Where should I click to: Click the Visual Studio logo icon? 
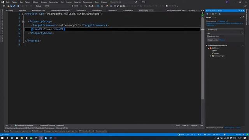pos(3,2)
